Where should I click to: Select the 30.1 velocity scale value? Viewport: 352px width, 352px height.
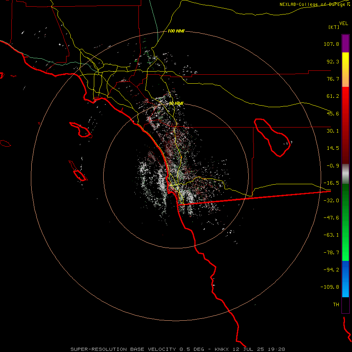click(x=333, y=131)
